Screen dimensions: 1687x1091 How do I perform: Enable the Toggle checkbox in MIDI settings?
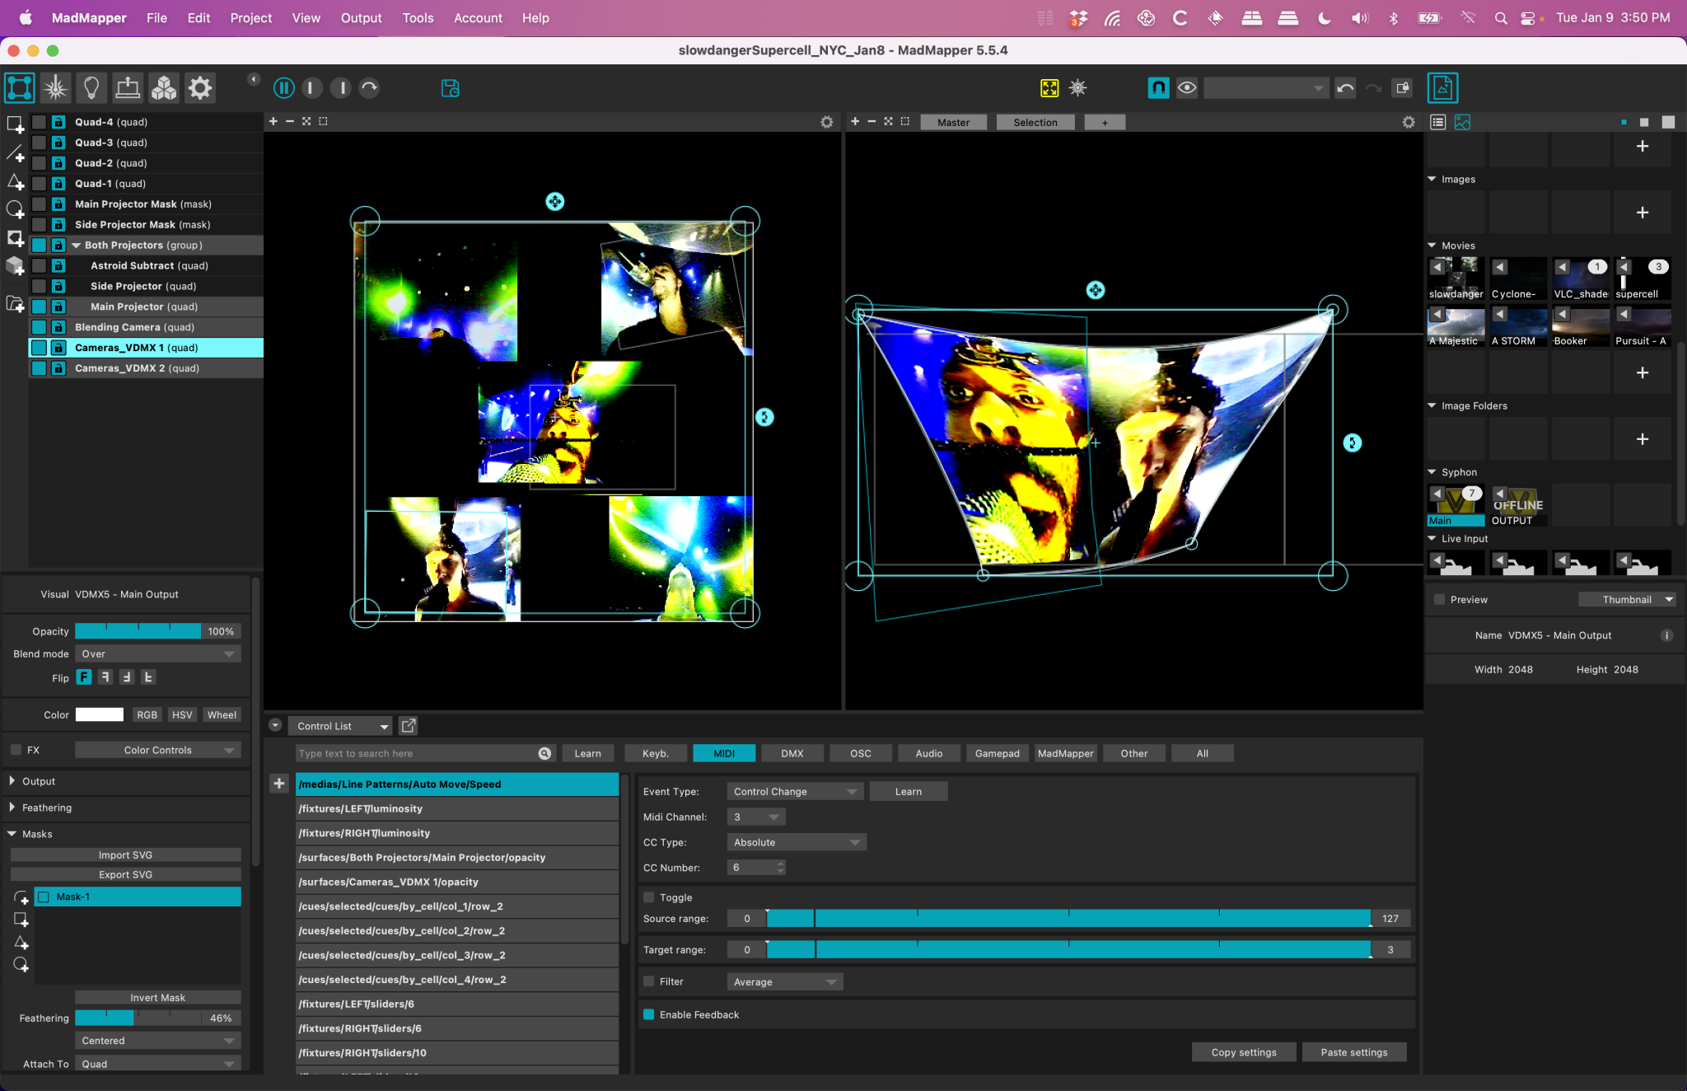coord(649,897)
